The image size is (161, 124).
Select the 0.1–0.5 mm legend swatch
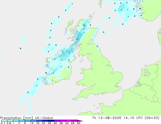pos(4,121)
